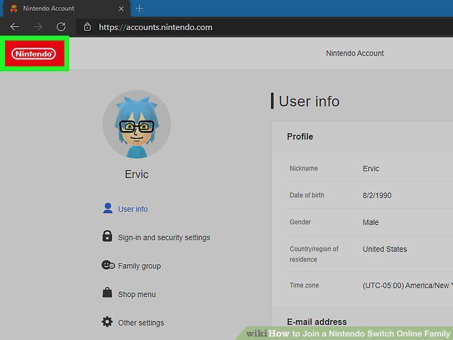453x340 pixels.
Task: Open Sign-in and security settings
Action: coord(164,237)
